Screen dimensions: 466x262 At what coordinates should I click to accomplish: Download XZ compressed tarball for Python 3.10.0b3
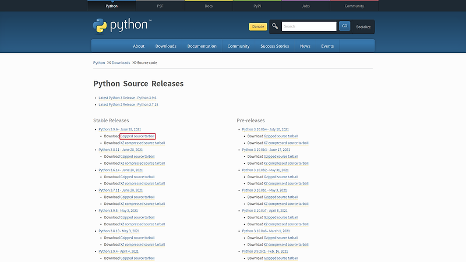tap(286, 164)
